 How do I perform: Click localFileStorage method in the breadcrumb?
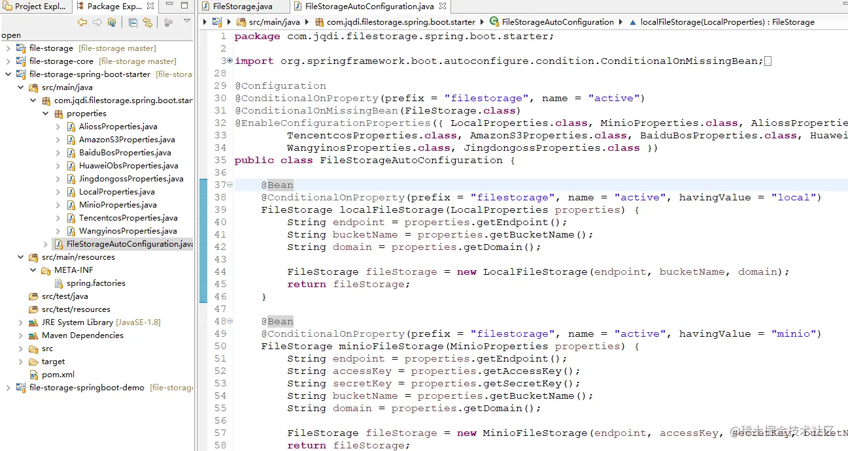click(x=721, y=22)
